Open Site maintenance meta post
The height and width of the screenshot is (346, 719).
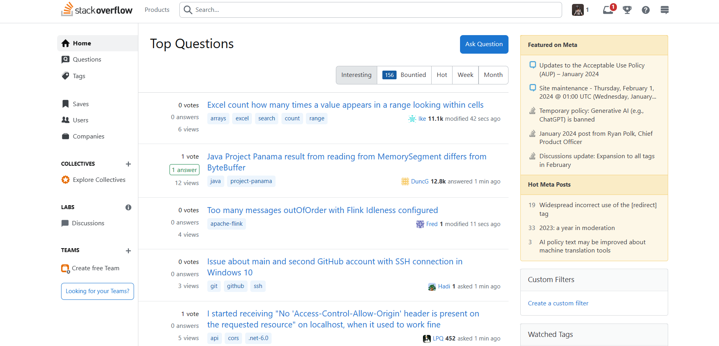point(598,92)
